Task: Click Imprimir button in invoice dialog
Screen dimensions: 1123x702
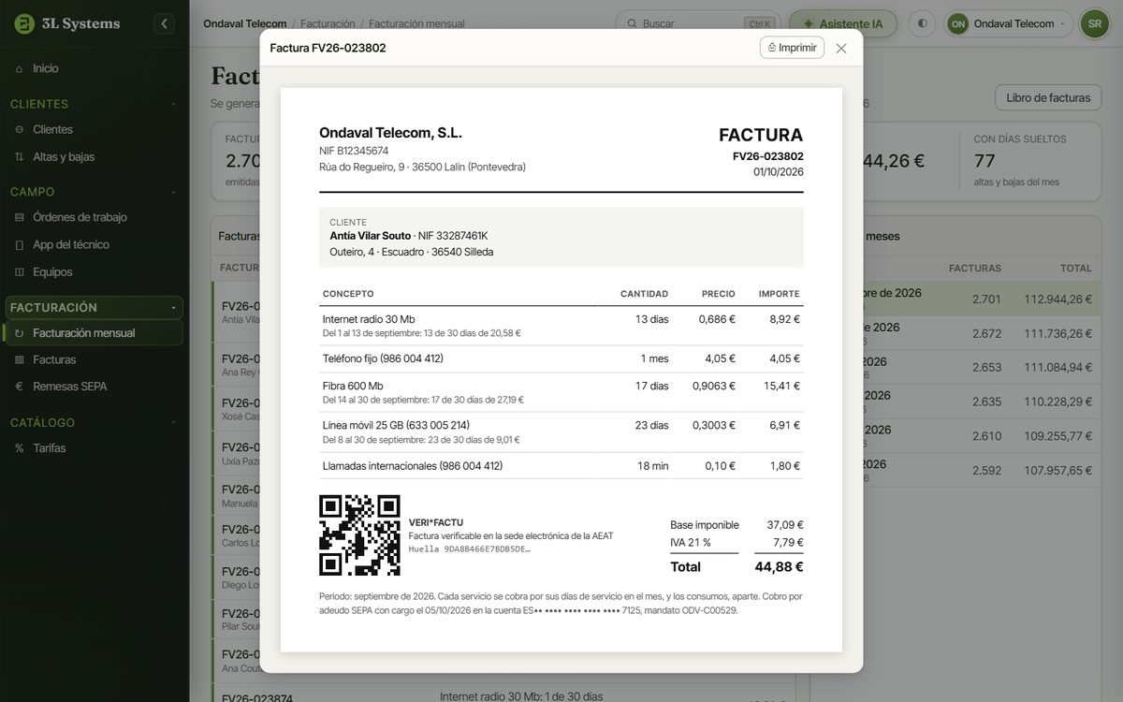Action: (792, 48)
